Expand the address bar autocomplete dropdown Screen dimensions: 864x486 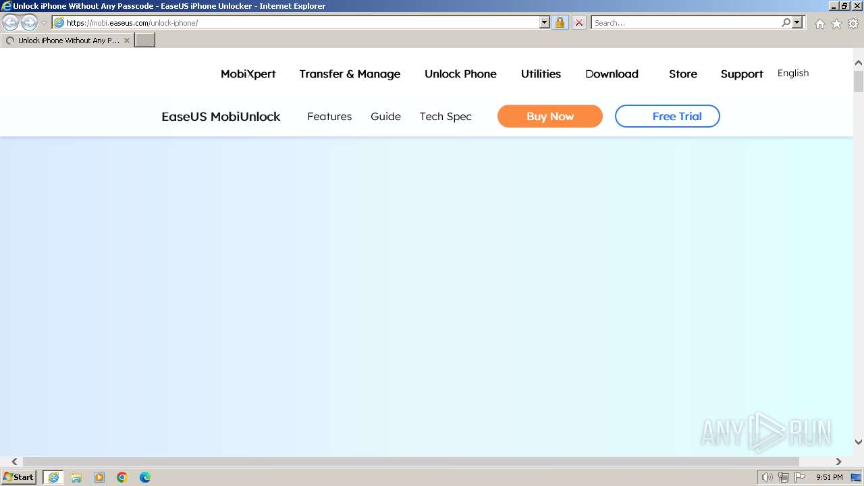[x=545, y=23]
